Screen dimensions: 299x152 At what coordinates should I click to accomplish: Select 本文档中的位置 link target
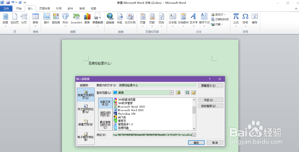[86, 109]
